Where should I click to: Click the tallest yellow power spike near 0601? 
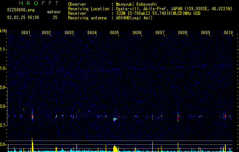click(32, 145)
